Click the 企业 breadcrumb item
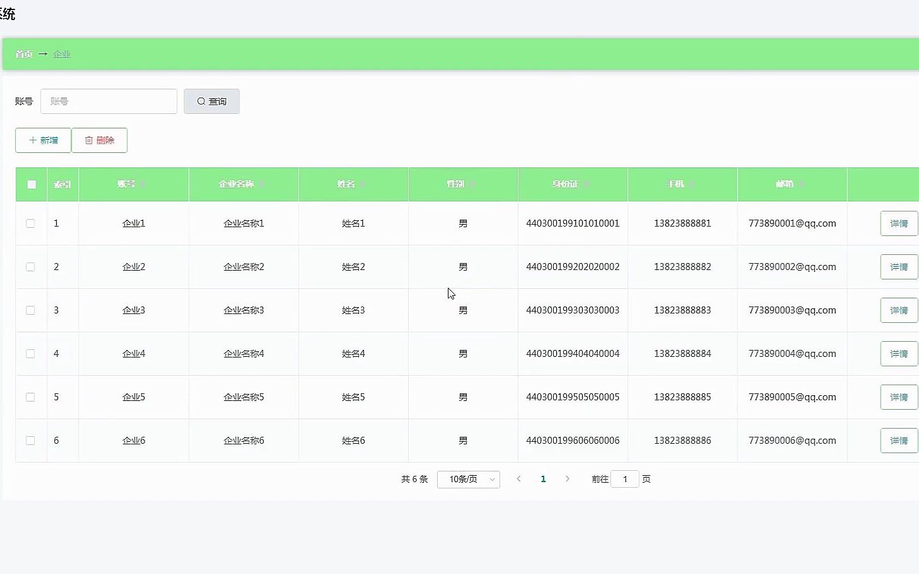The image size is (919, 574). point(62,54)
